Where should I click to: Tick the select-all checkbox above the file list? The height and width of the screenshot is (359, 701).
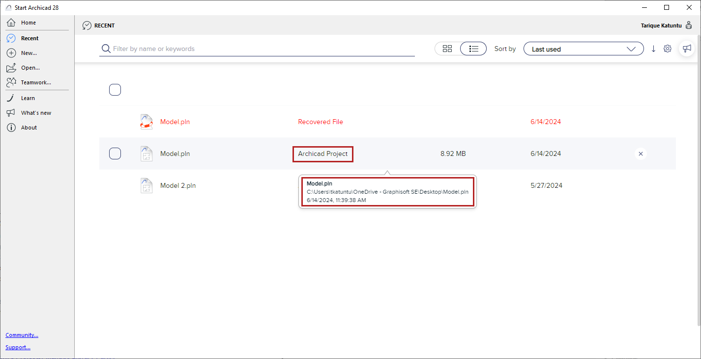(115, 90)
